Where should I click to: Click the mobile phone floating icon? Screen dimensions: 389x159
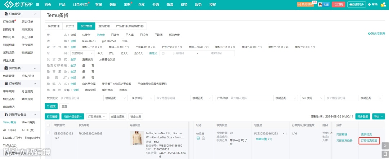coord(385,154)
